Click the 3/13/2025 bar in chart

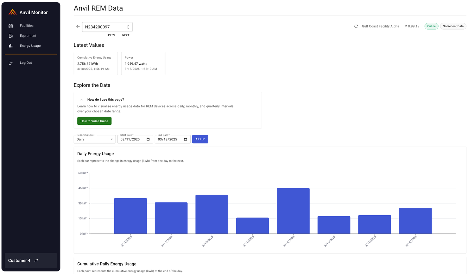(x=212, y=214)
